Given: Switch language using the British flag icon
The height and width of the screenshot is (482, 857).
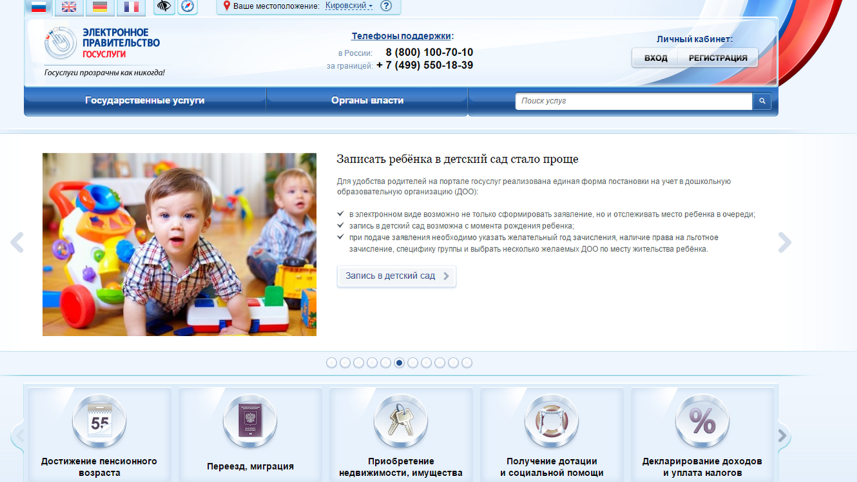Looking at the screenshot, I should 69,6.
